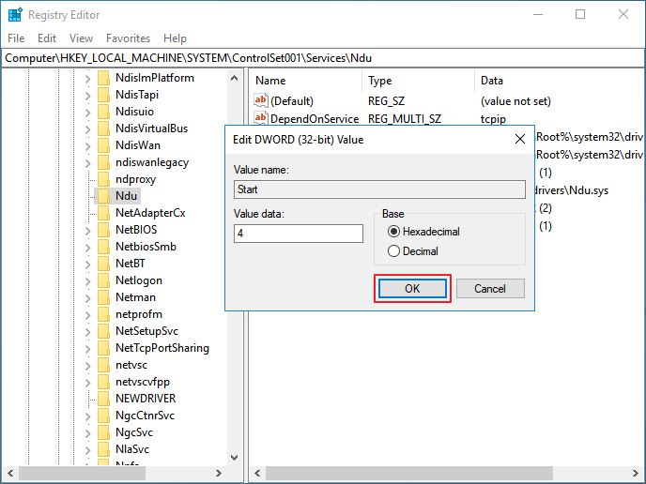The width and height of the screenshot is (646, 484).
Task: Select the netvscvfpp folder icon
Action: coord(104,382)
